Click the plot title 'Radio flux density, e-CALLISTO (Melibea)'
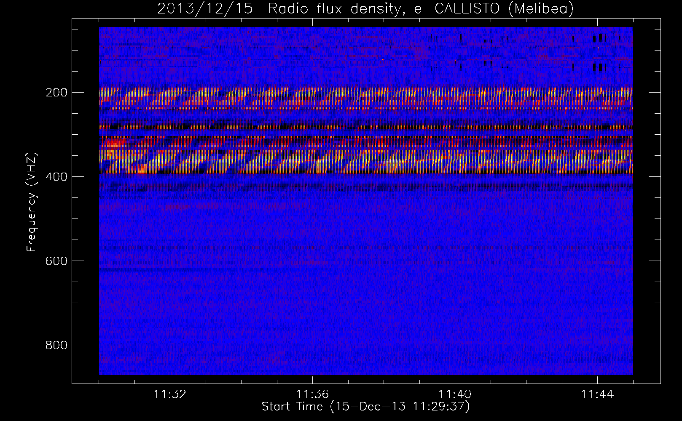The width and height of the screenshot is (682, 421). 421,8
